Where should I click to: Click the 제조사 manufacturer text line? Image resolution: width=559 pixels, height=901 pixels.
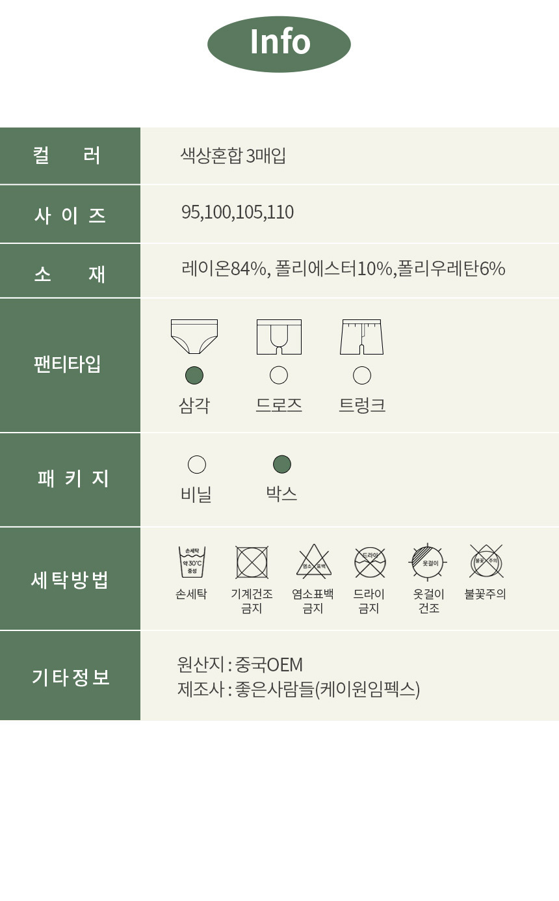[x=298, y=689]
